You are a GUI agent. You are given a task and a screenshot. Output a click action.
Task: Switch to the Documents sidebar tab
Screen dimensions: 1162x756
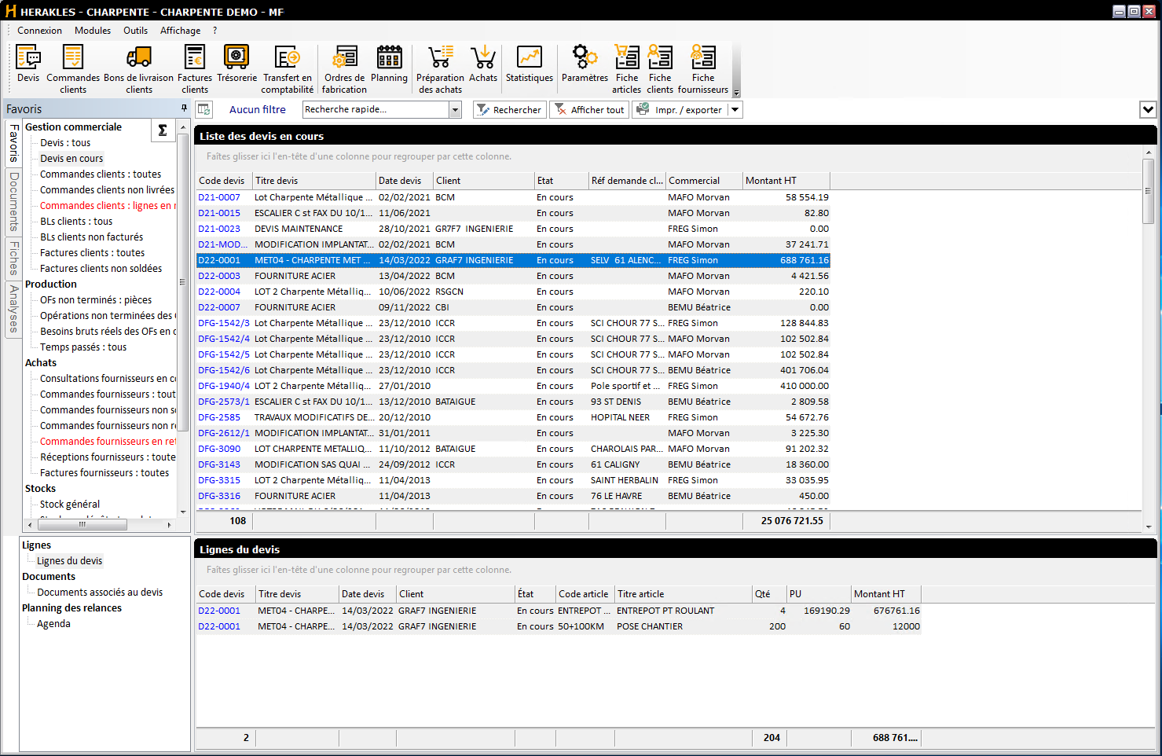[x=13, y=199]
